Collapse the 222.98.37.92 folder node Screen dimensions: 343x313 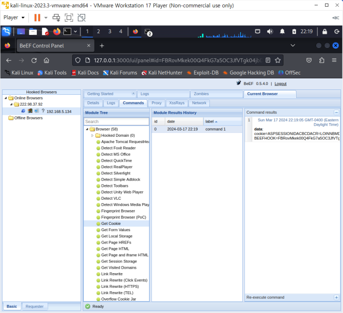click(x=11, y=104)
